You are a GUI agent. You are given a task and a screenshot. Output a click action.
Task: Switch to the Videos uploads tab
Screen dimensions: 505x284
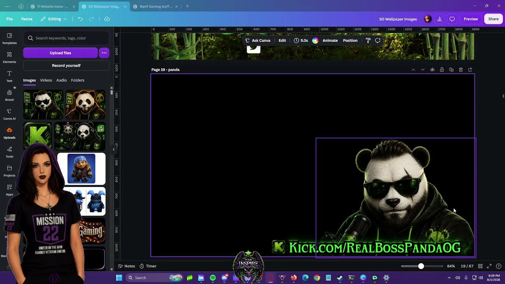[46, 80]
